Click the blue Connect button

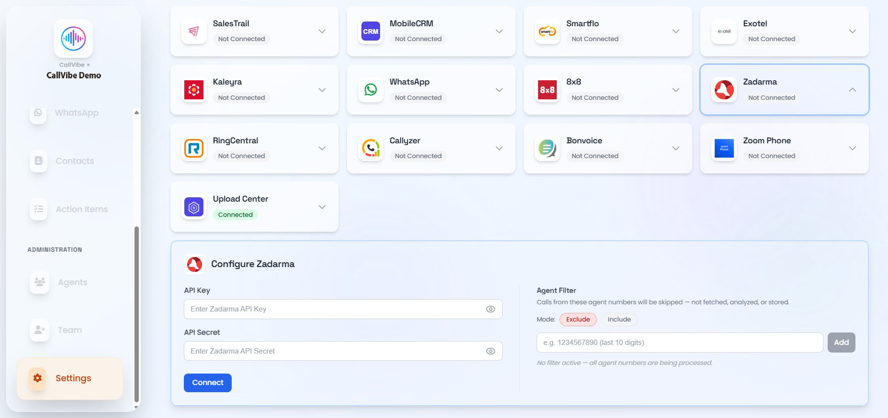(208, 383)
